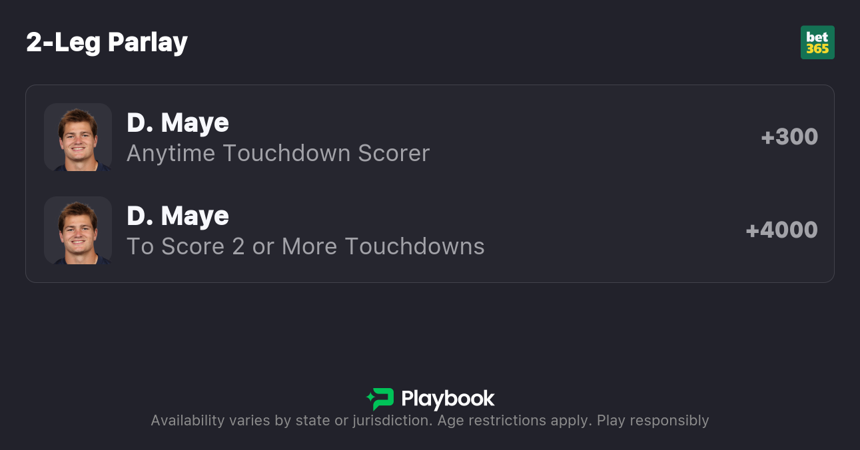Click the word Scorer in the first leg

click(394, 153)
